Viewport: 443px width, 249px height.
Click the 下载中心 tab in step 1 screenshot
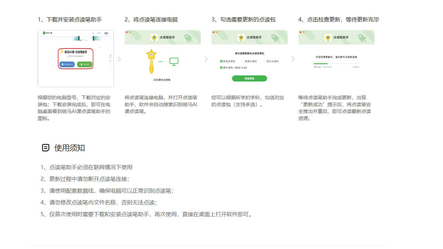(106, 33)
